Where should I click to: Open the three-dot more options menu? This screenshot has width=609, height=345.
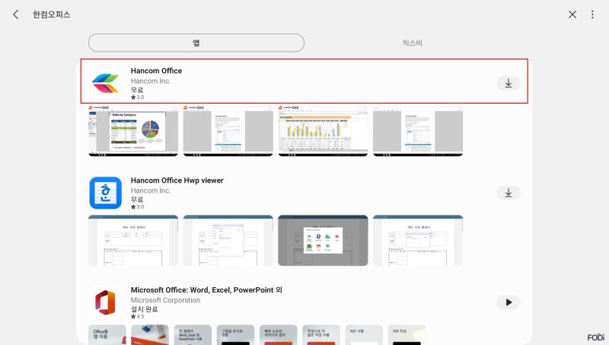point(592,14)
